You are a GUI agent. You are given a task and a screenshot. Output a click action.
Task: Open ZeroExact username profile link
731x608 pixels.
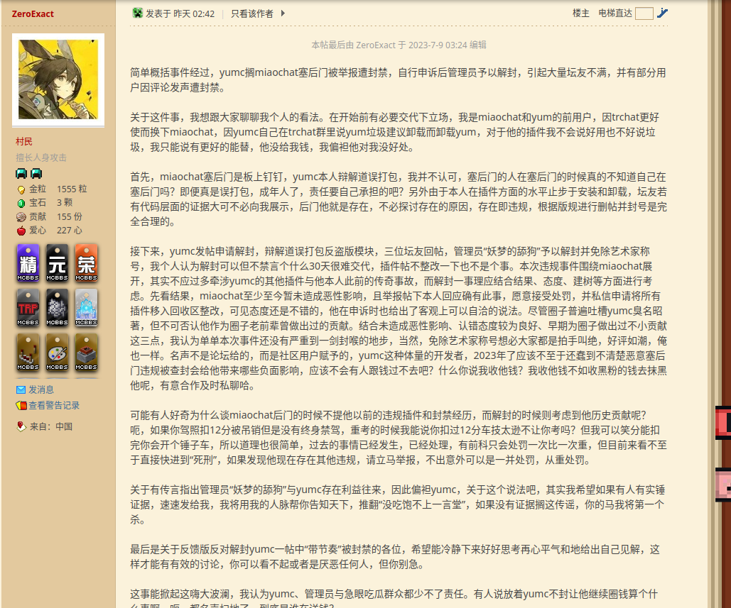(x=33, y=14)
